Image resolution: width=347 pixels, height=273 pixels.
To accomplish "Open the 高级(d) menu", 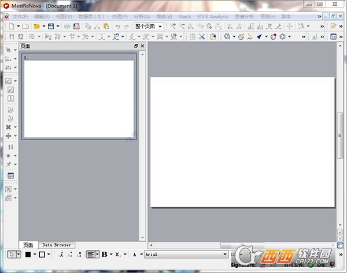I will click(164, 17).
